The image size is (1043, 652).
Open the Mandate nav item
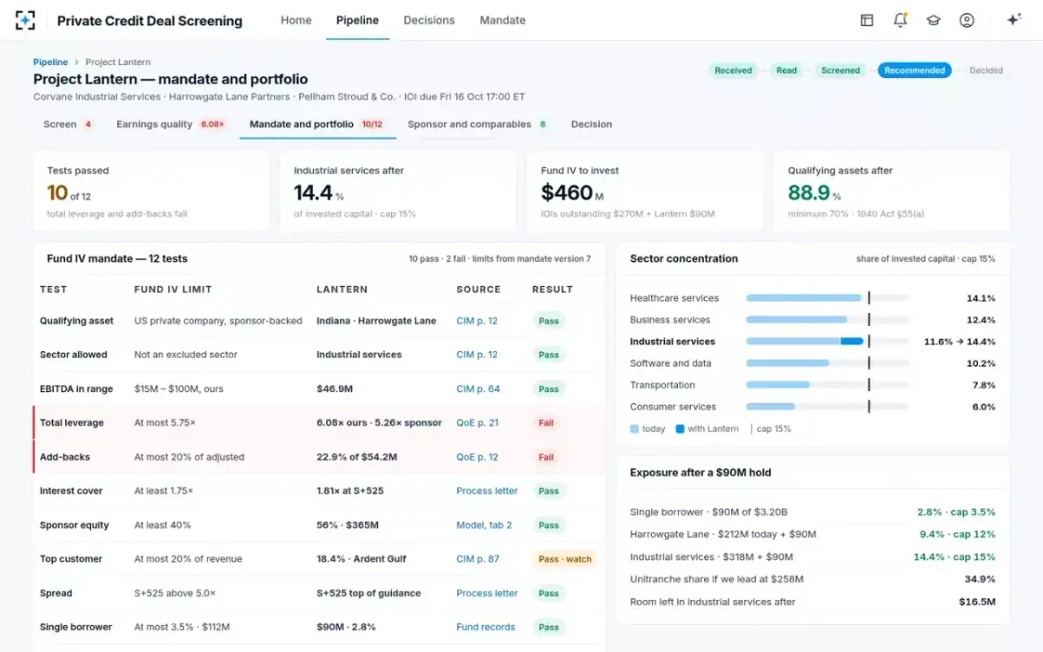pos(502,20)
